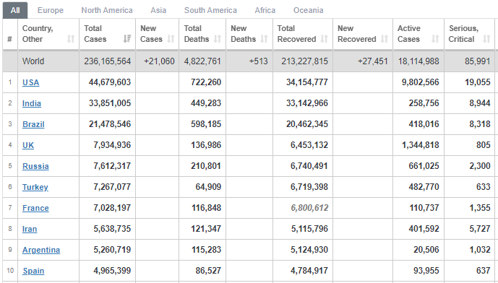498x283 pixels.
Task: Select World active cases 18,114,988
Action: [418, 61]
